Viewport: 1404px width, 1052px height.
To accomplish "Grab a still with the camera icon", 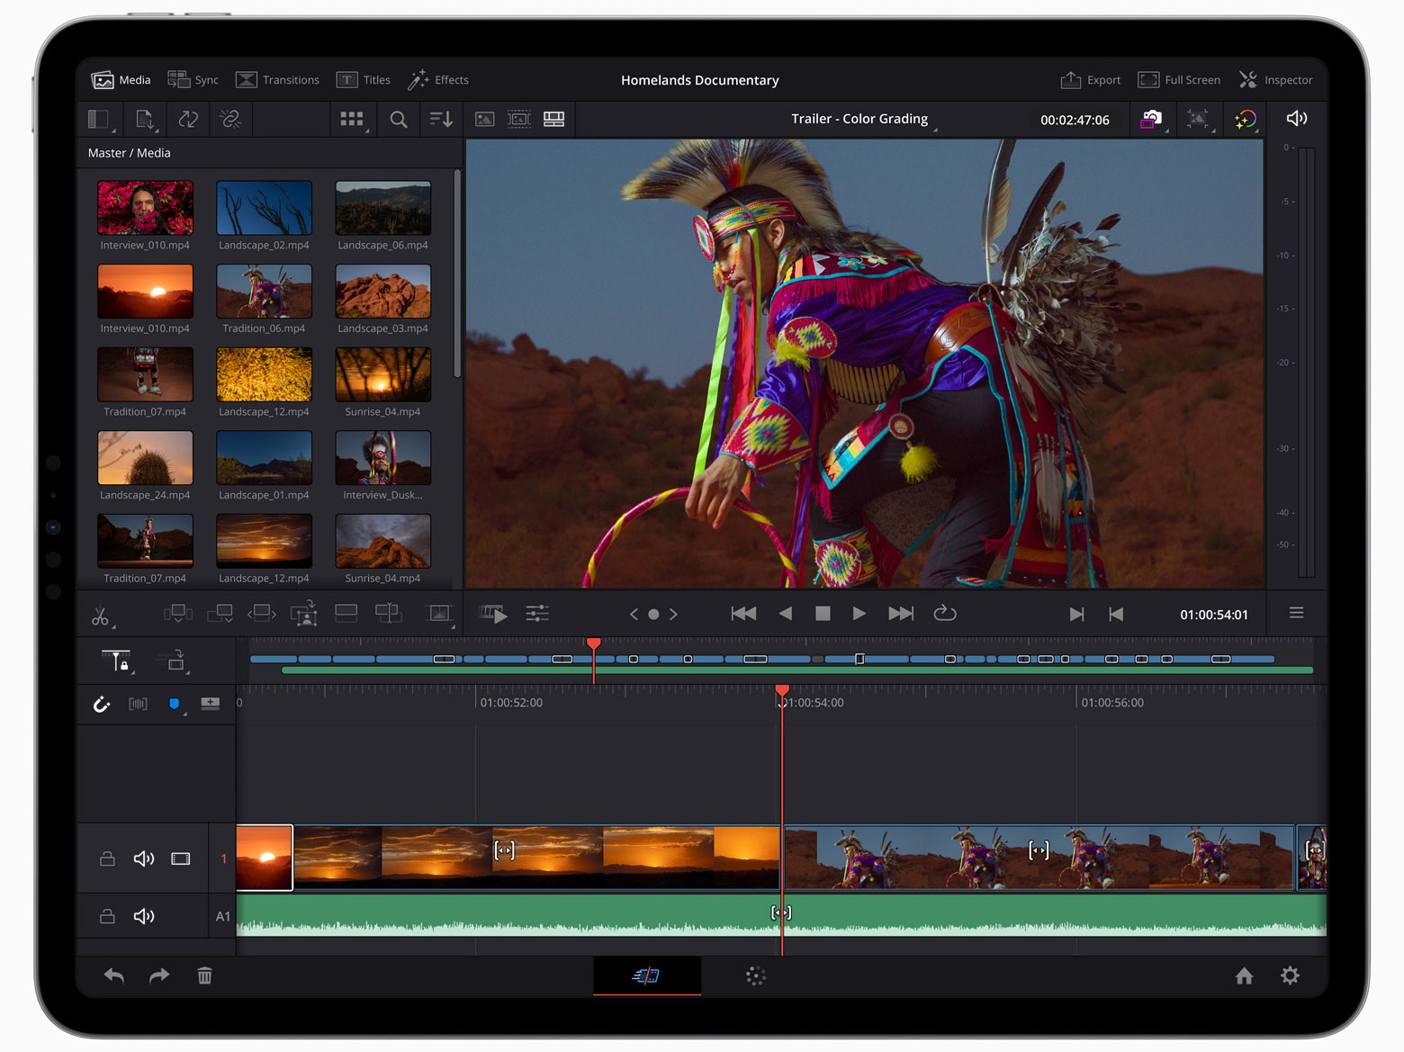I will [1153, 119].
